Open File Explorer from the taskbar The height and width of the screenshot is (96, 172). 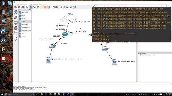tap(42, 94)
